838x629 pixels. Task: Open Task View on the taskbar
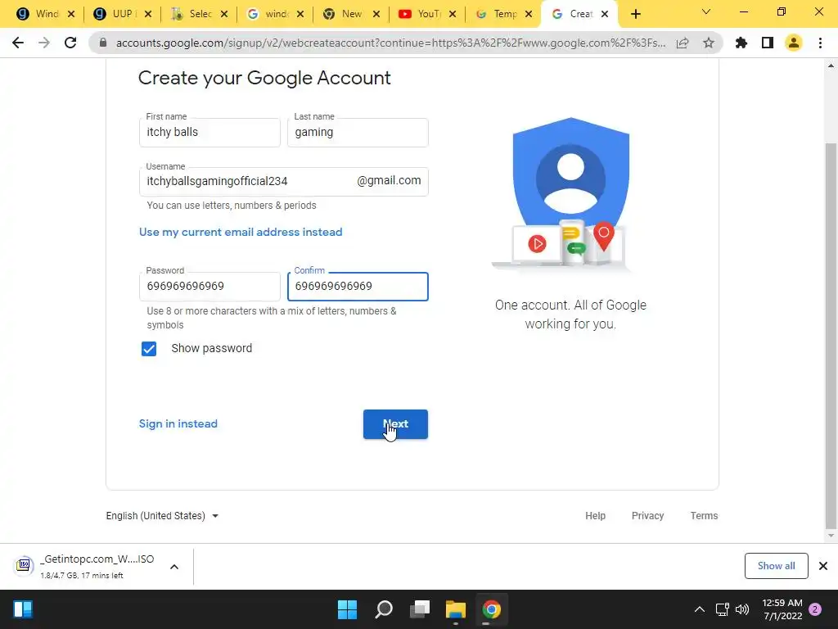coord(420,609)
